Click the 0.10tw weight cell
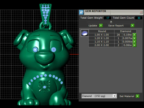Image resolution: width=144 pixels, height=108 pixels. click(127, 35)
